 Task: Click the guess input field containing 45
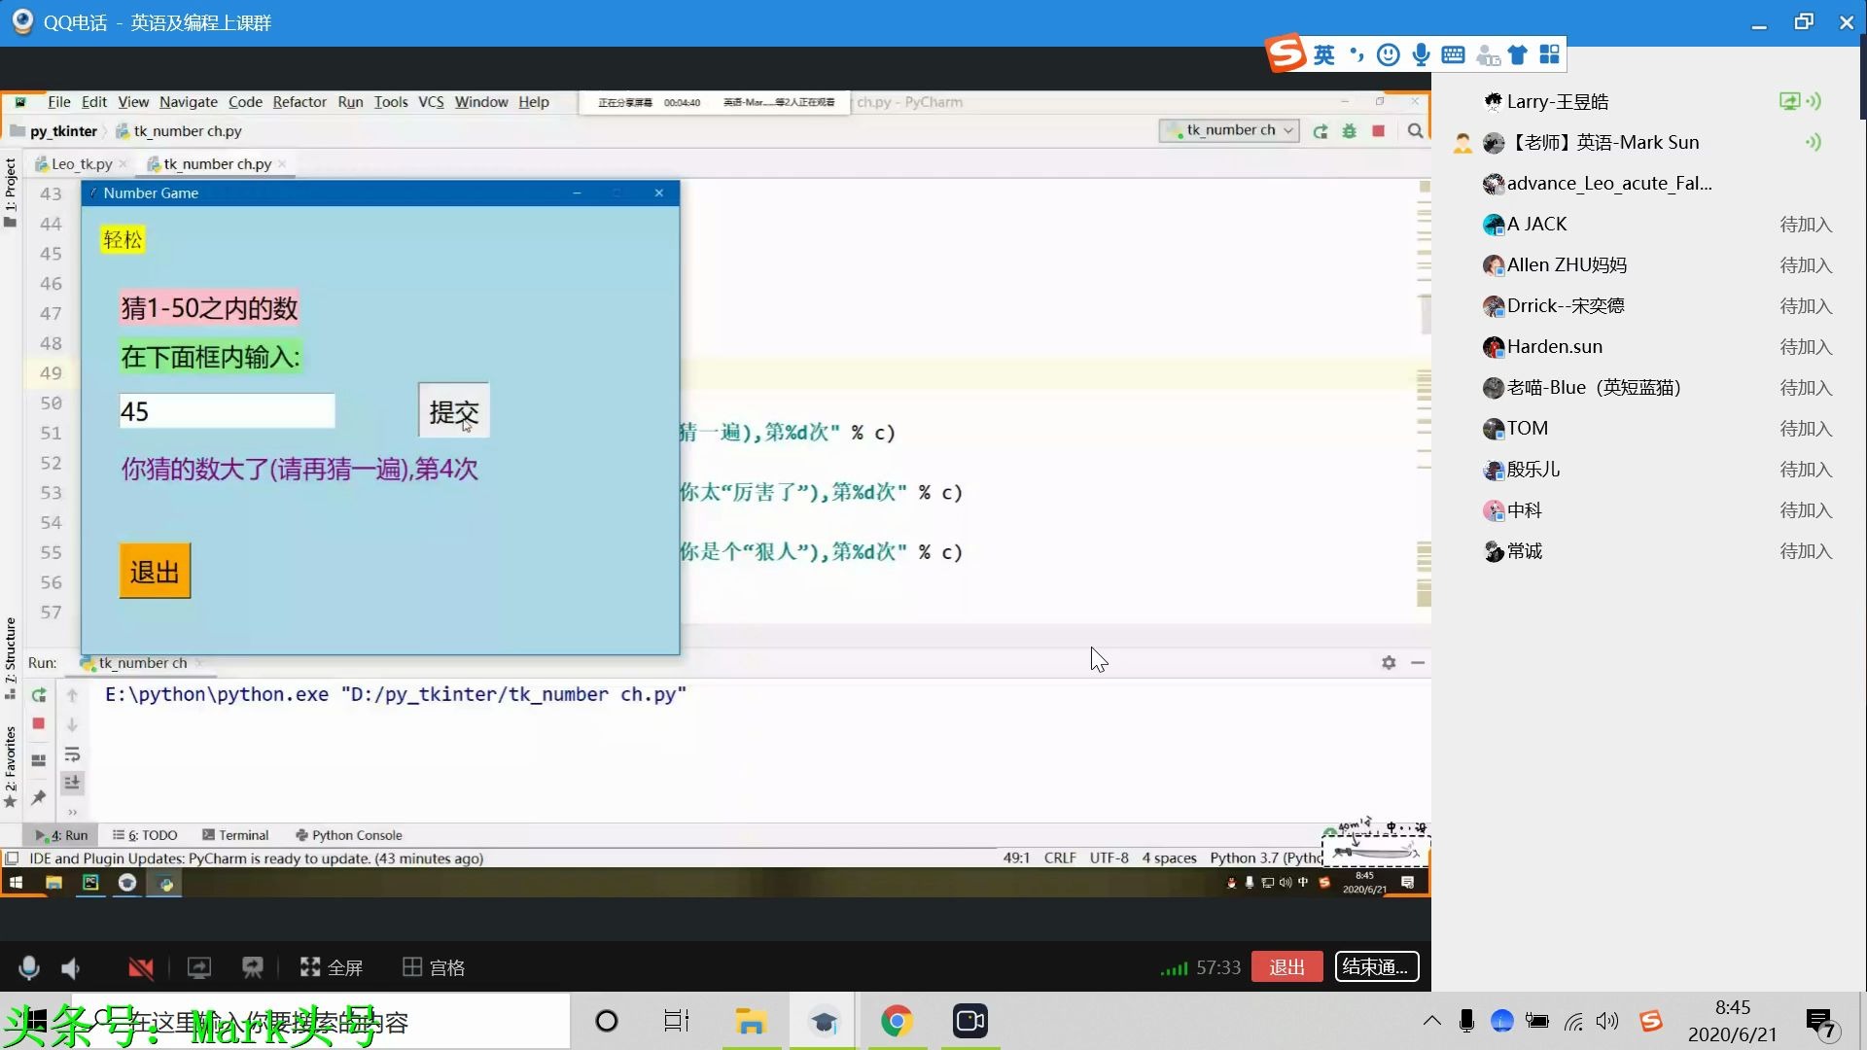point(227,411)
